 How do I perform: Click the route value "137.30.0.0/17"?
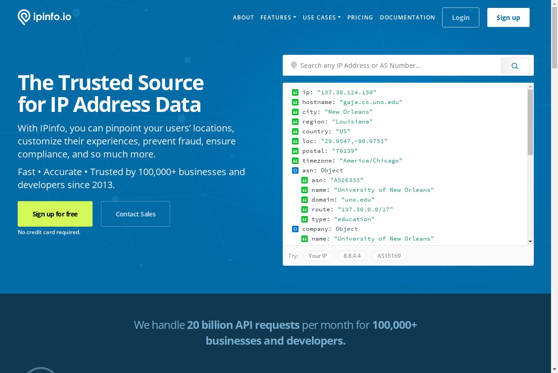point(365,209)
